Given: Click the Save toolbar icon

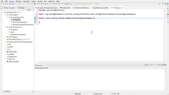Looking at the screenshot, I should point(6,4).
